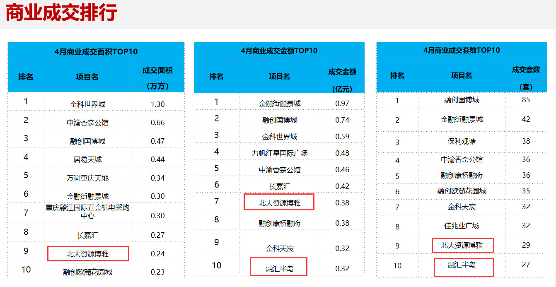556x287 pixels.
Task: Select 北大资源博雅 in the units table
Action: pyautogui.click(x=462, y=245)
